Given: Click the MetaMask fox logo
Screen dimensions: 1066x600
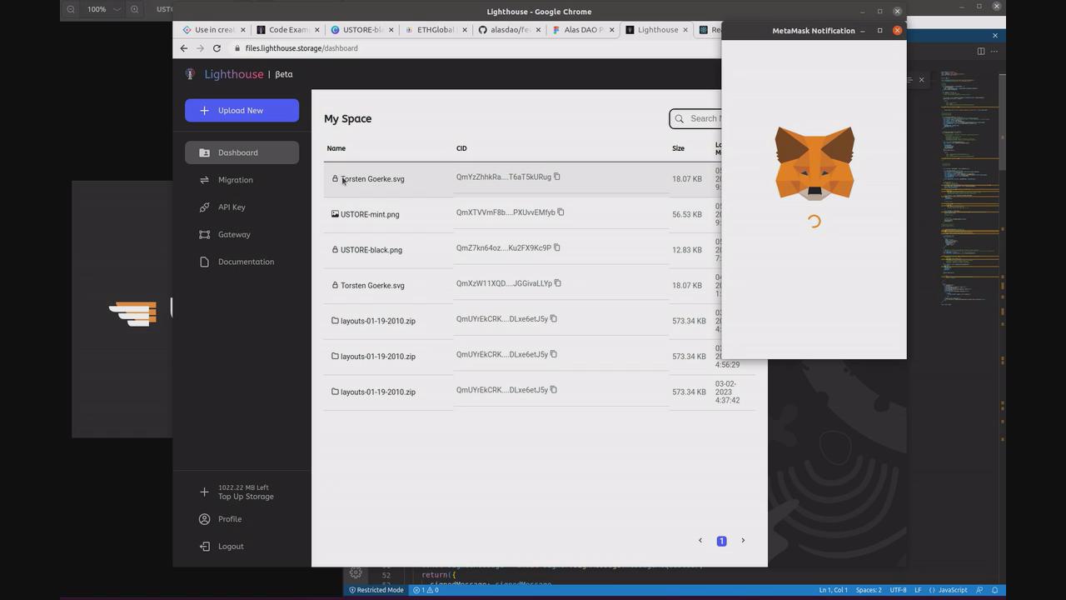Looking at the screenshot, I should click(814, 163).
